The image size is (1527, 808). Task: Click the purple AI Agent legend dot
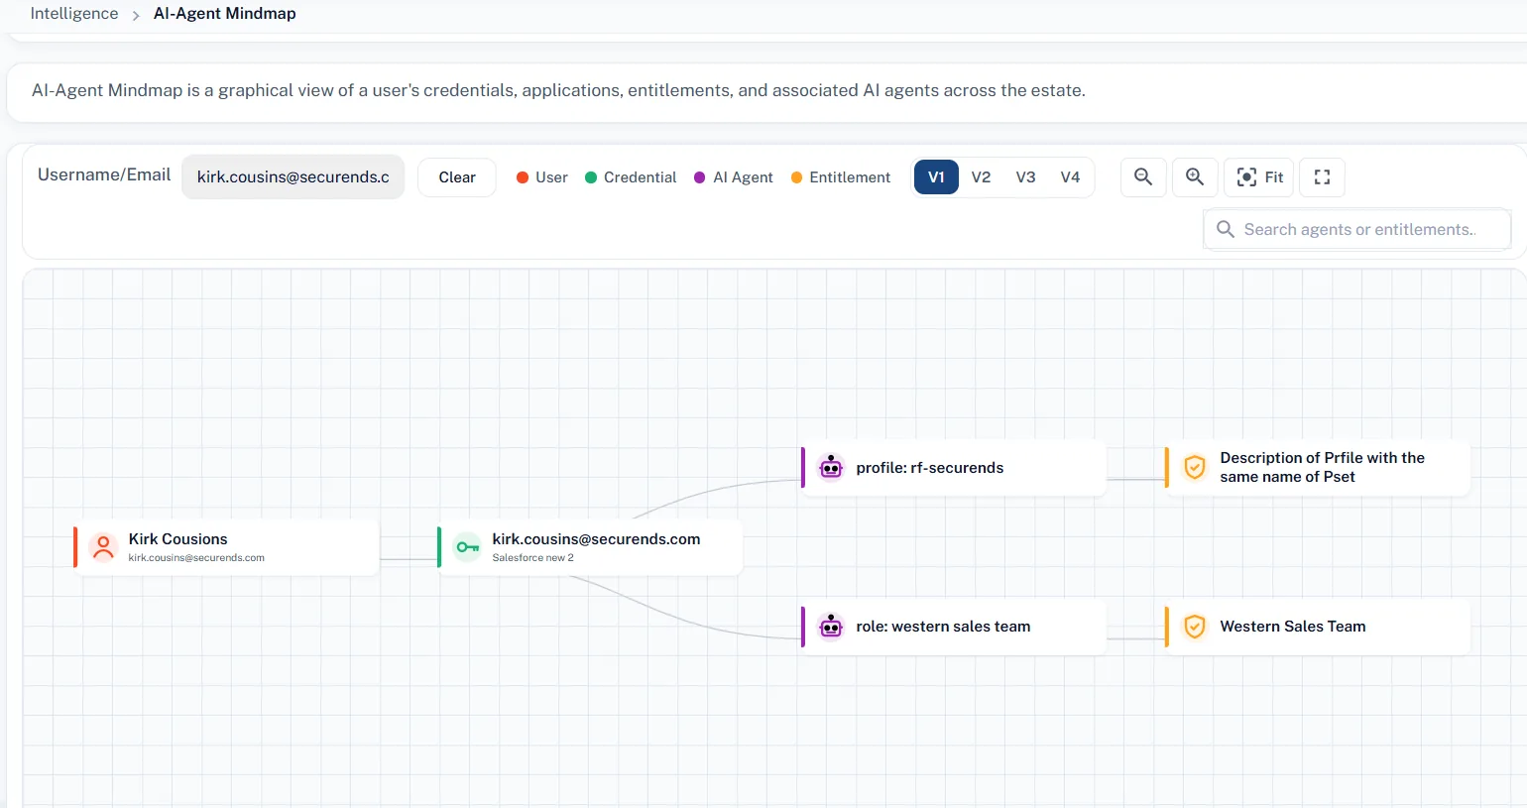click(x=700, y=177)
